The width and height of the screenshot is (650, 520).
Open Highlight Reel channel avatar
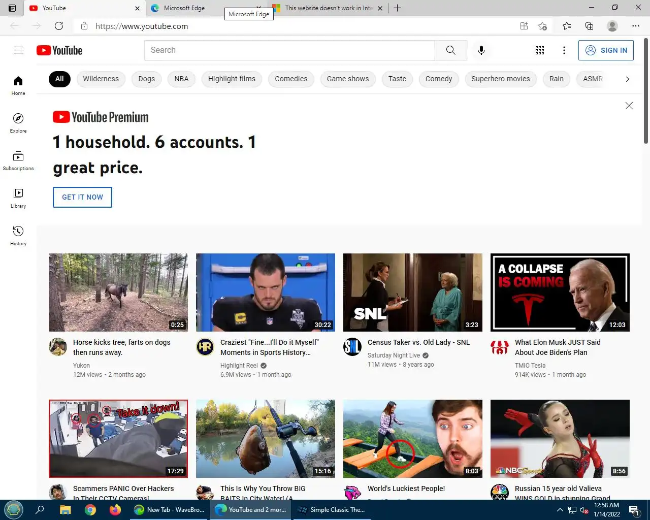[x=205, y=347]
